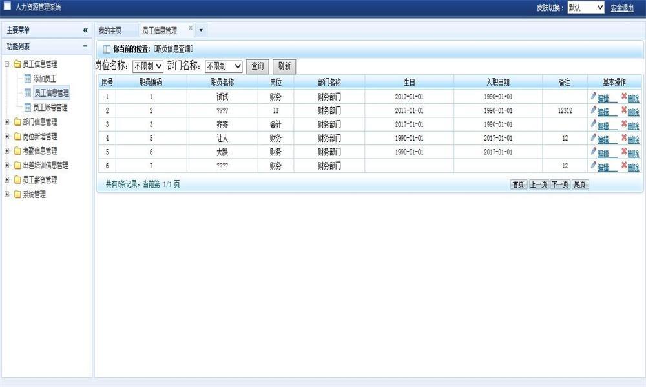Open the tab list dropdown arrow
This screenshot has width=646, height=387.
click(x=201, y=30)
